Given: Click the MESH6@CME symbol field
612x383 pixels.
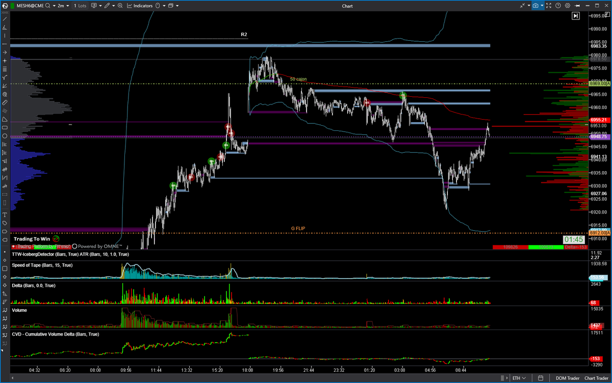Looking at the screenshot, I should click(31, 6).
